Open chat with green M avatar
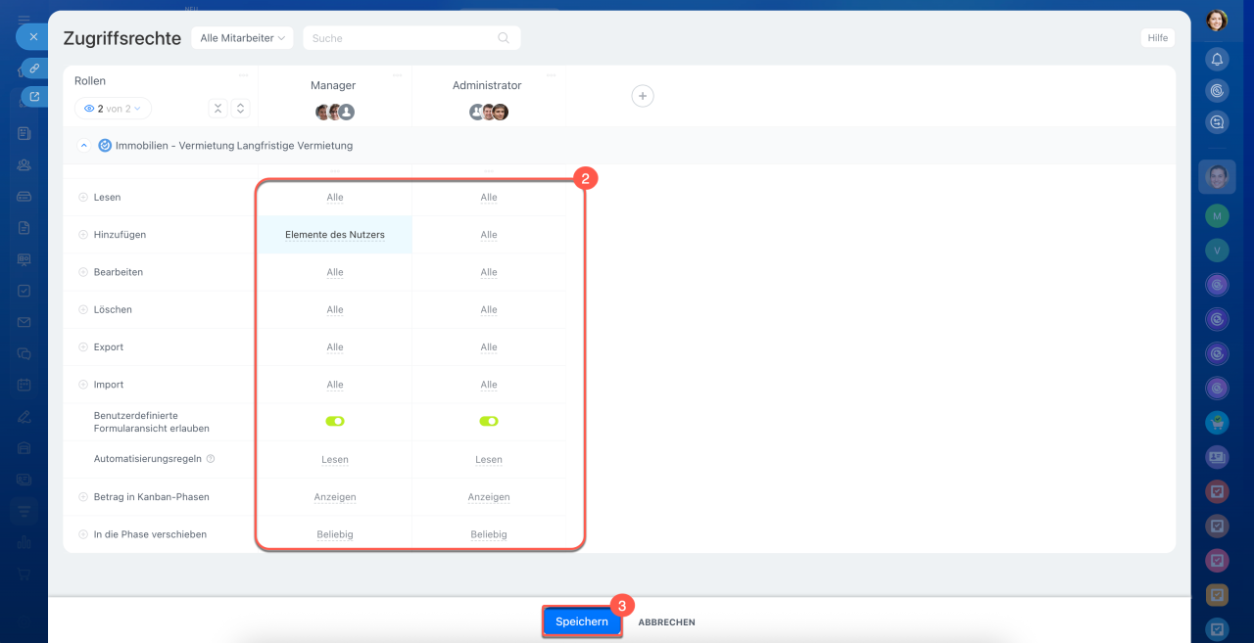Screen dimensions: 1254x643 [1217, 215]
